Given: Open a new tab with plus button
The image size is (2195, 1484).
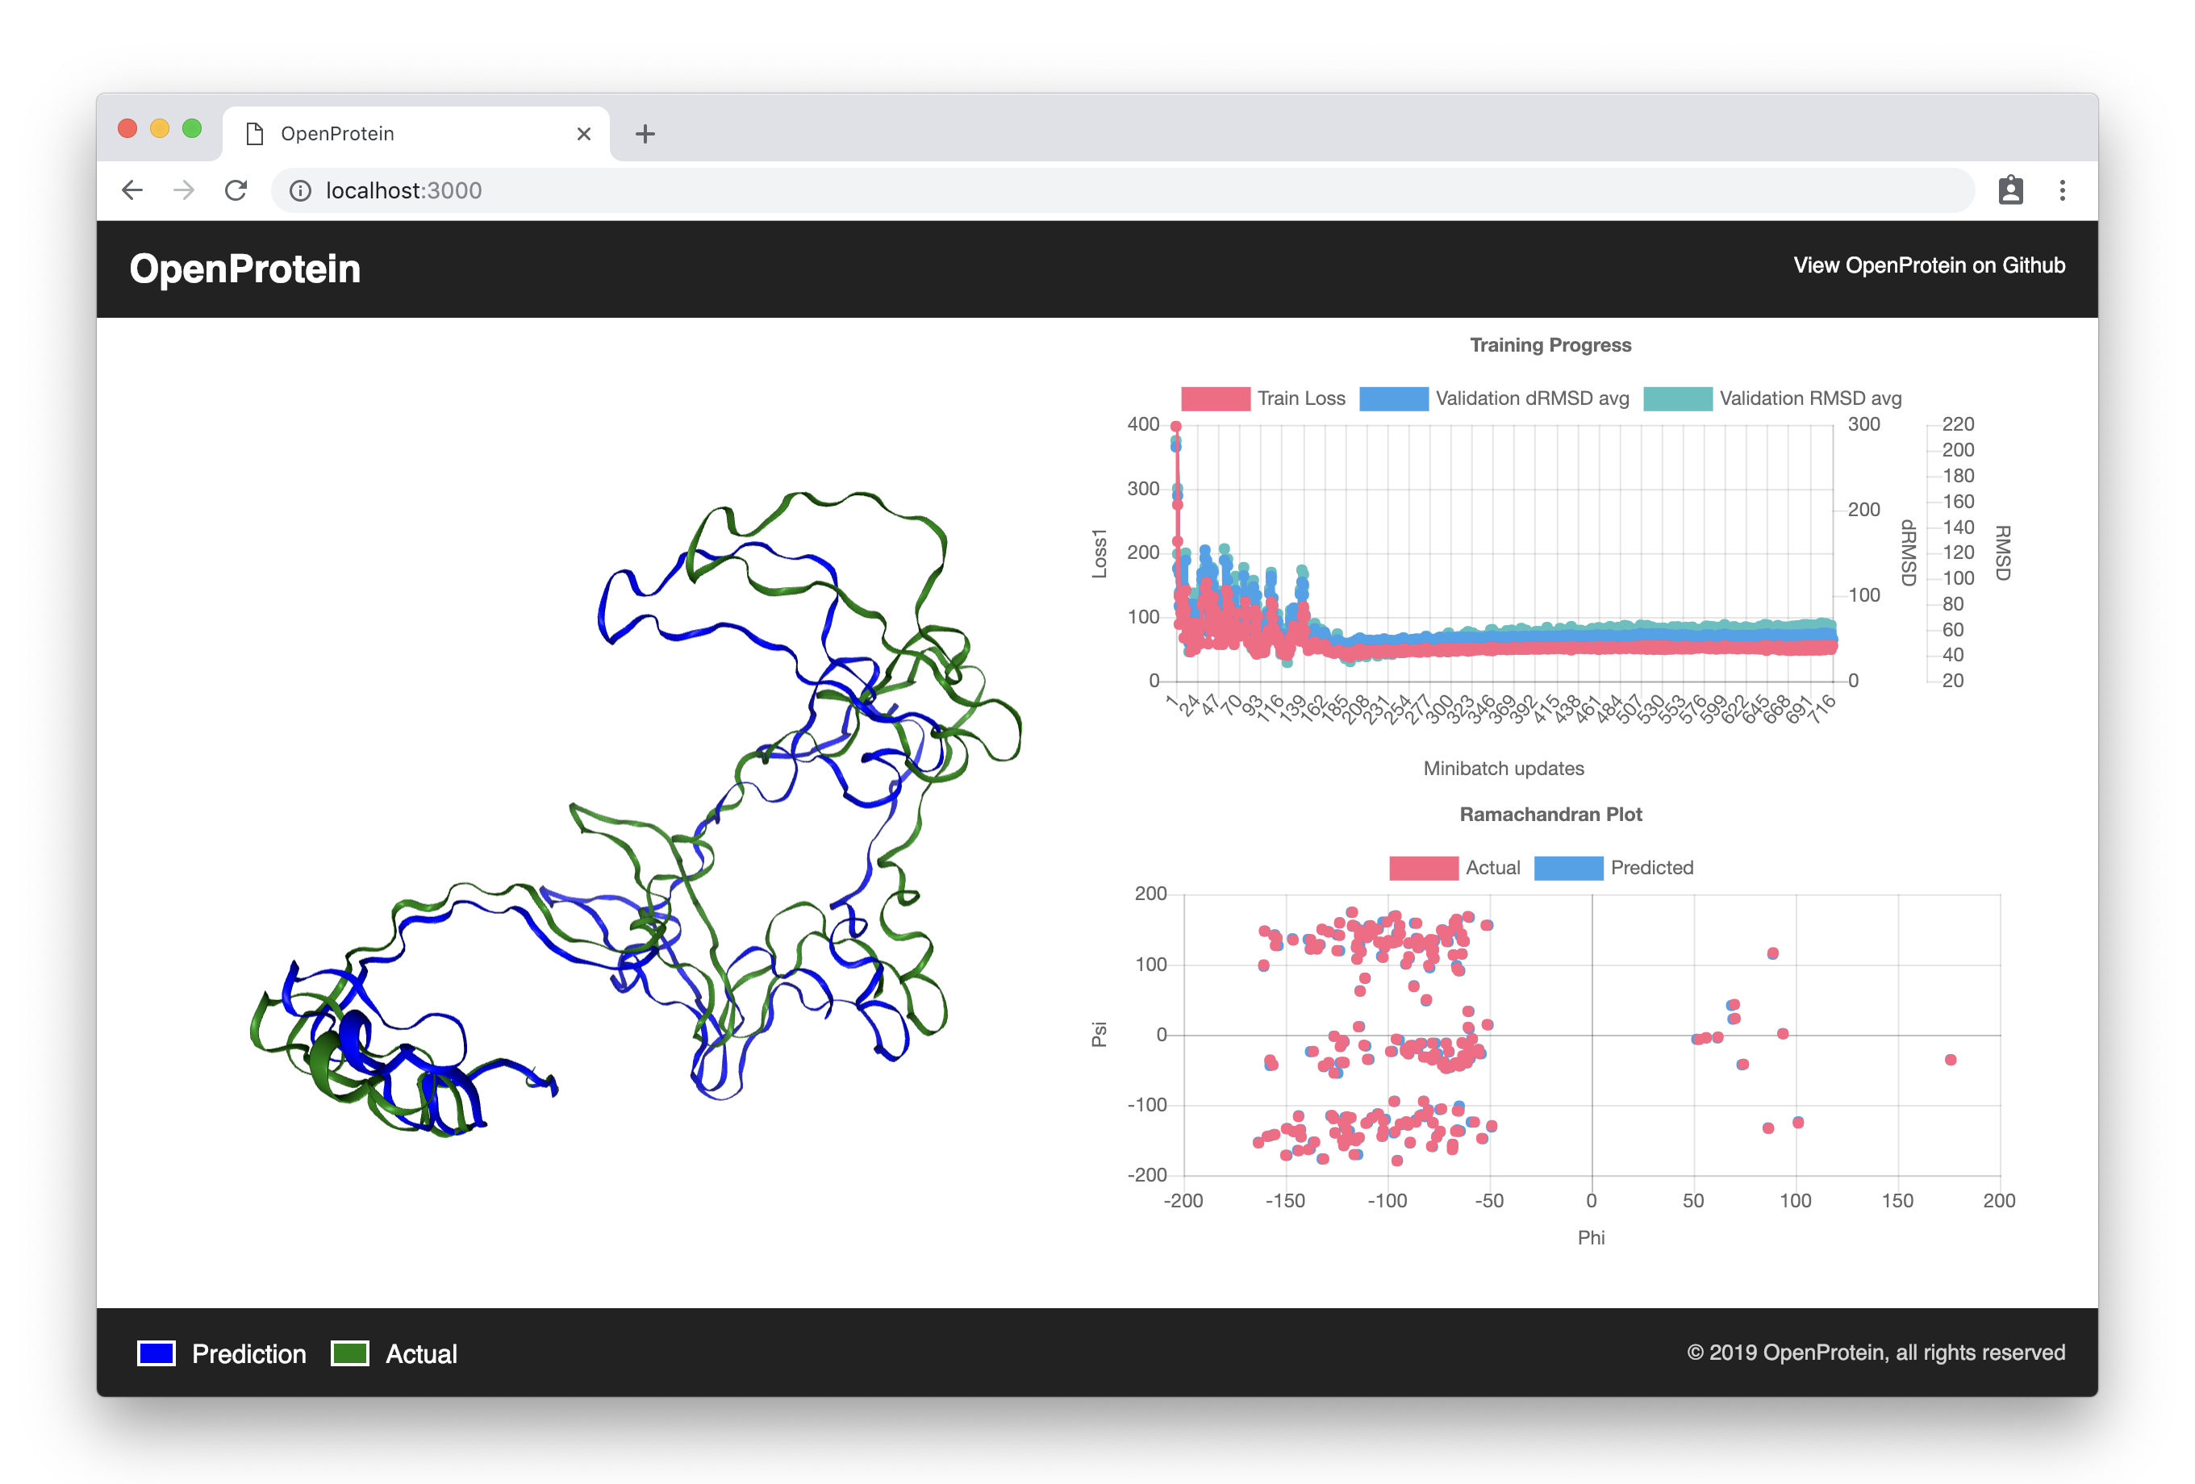Looking at the screenshot, I should click(x=645, y=134).
